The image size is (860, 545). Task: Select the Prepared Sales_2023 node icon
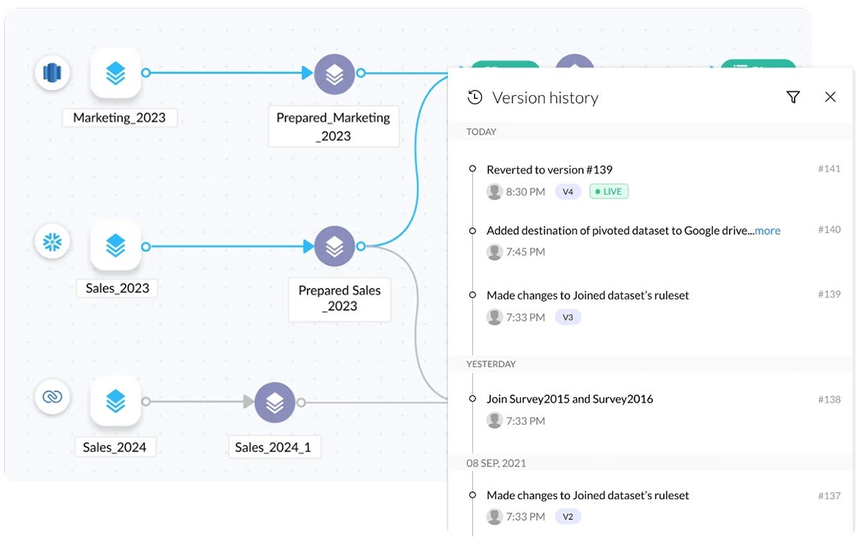pyautogui.click(x=335, y=246)
